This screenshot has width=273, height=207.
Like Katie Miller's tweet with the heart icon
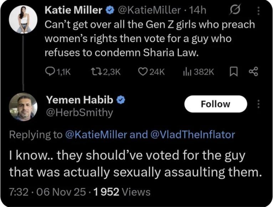point(143,72)
